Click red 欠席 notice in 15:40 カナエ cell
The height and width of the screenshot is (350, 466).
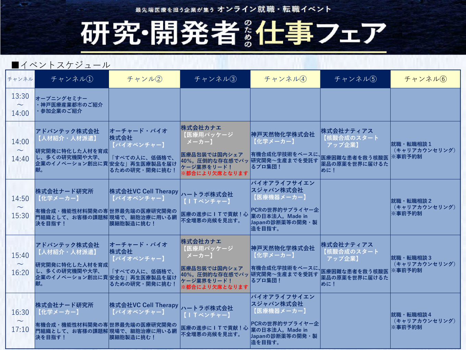[214, 287]
